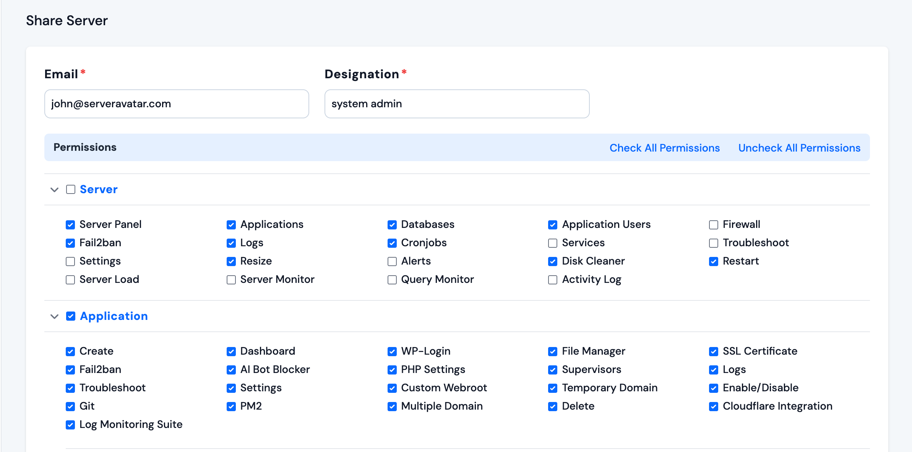Disable the Disk Cleaner permission
The width and height of the screenshot is (912, 452).
[552, 262]
